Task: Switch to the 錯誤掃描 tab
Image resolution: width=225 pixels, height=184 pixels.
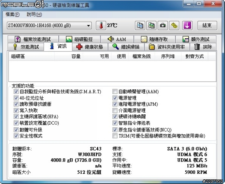Action: pos(126,47)
